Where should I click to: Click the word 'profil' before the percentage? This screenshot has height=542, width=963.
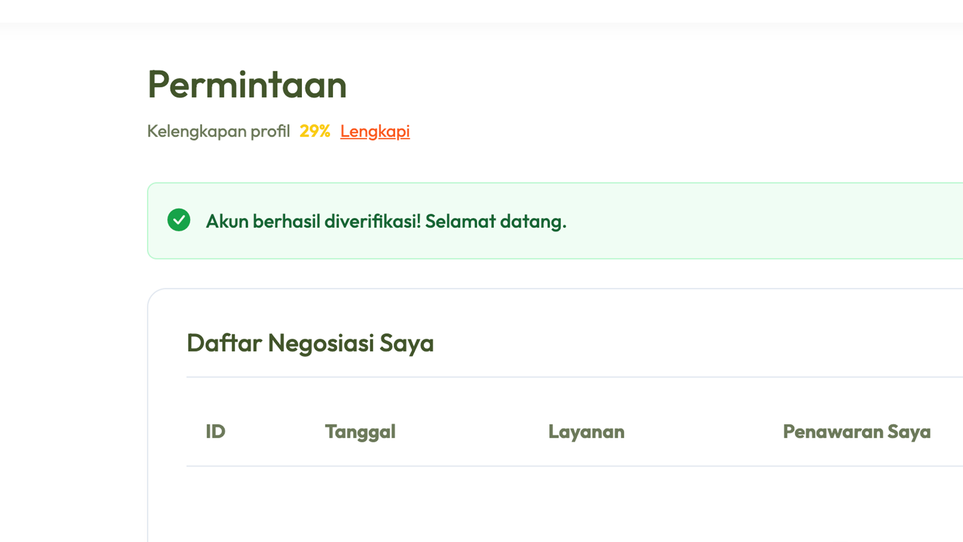click(x=270, y=131)
